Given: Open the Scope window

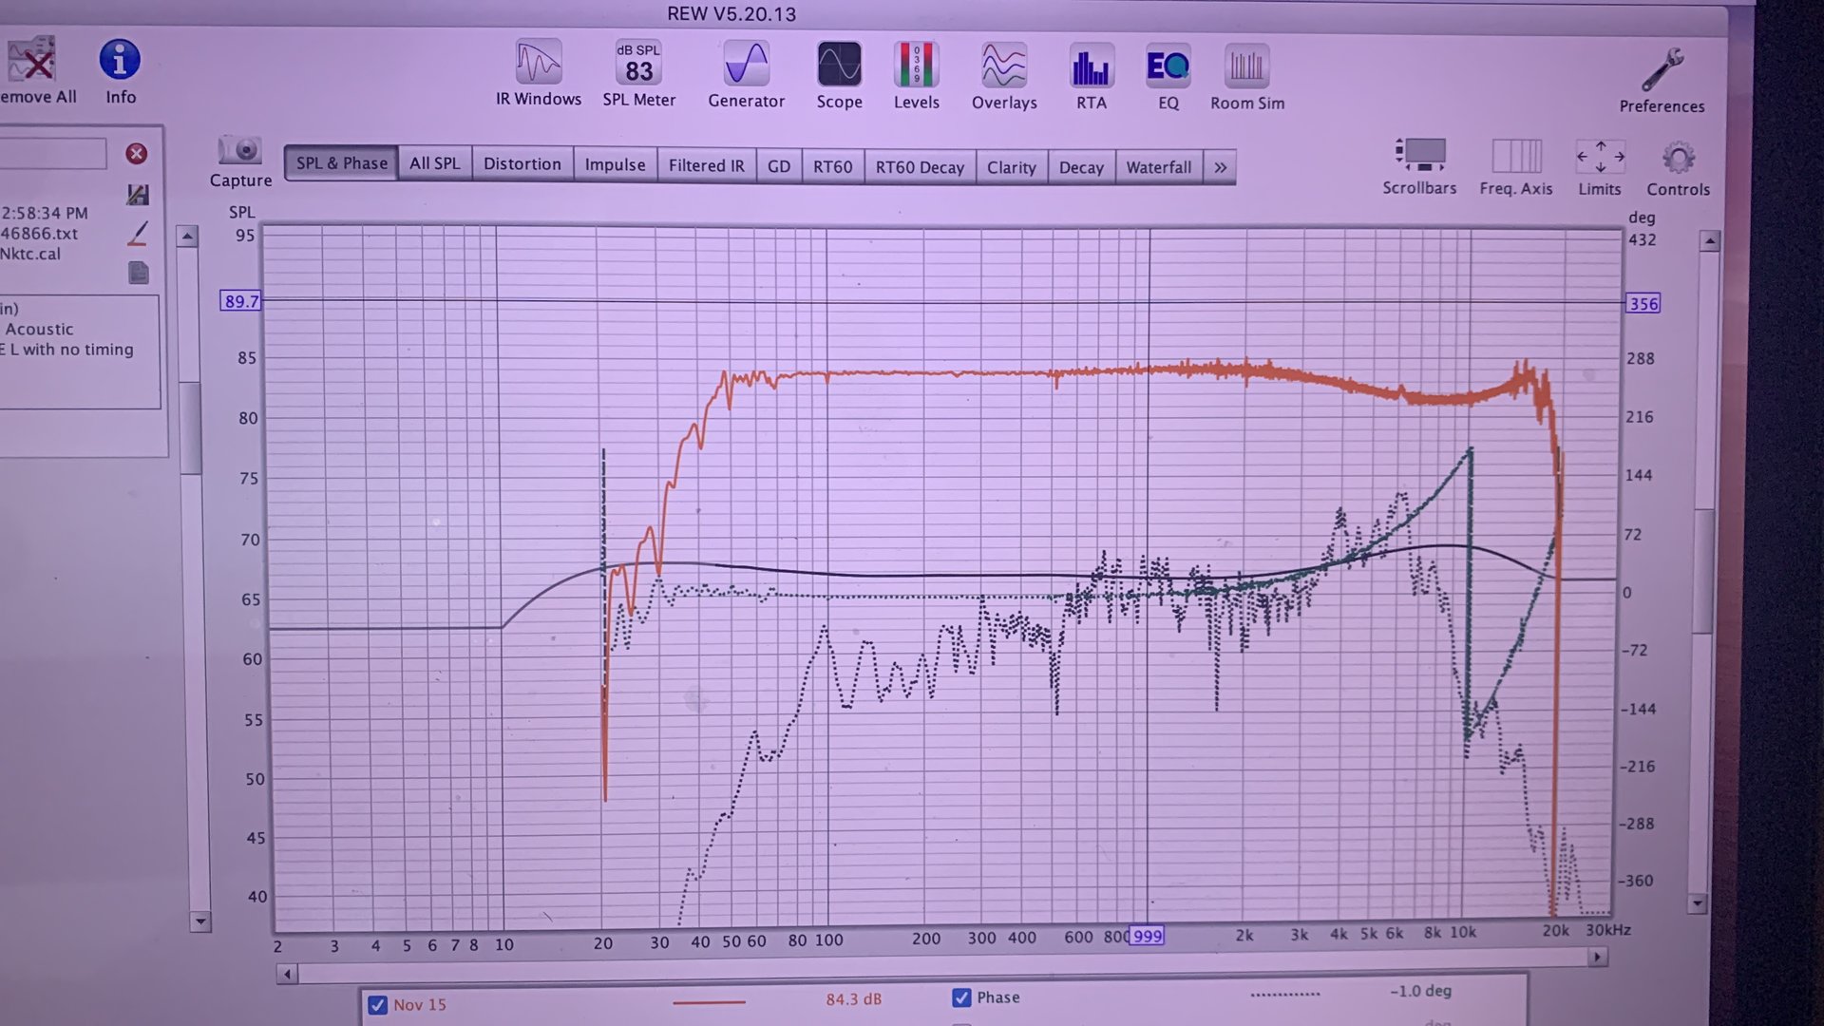Looking at the screenshot, I should [x=839, y=66].
